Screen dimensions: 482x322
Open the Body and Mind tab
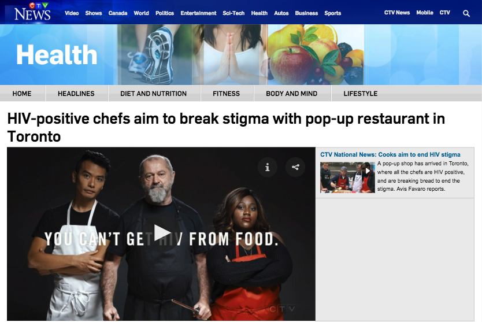click(x=292, y=94)
